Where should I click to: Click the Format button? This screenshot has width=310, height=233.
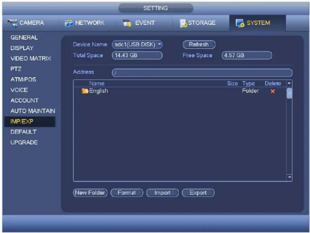(x=127, y=193)
